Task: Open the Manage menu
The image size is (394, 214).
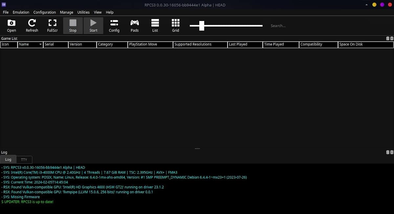Action: pyautogui.click(x=66, y=12)
